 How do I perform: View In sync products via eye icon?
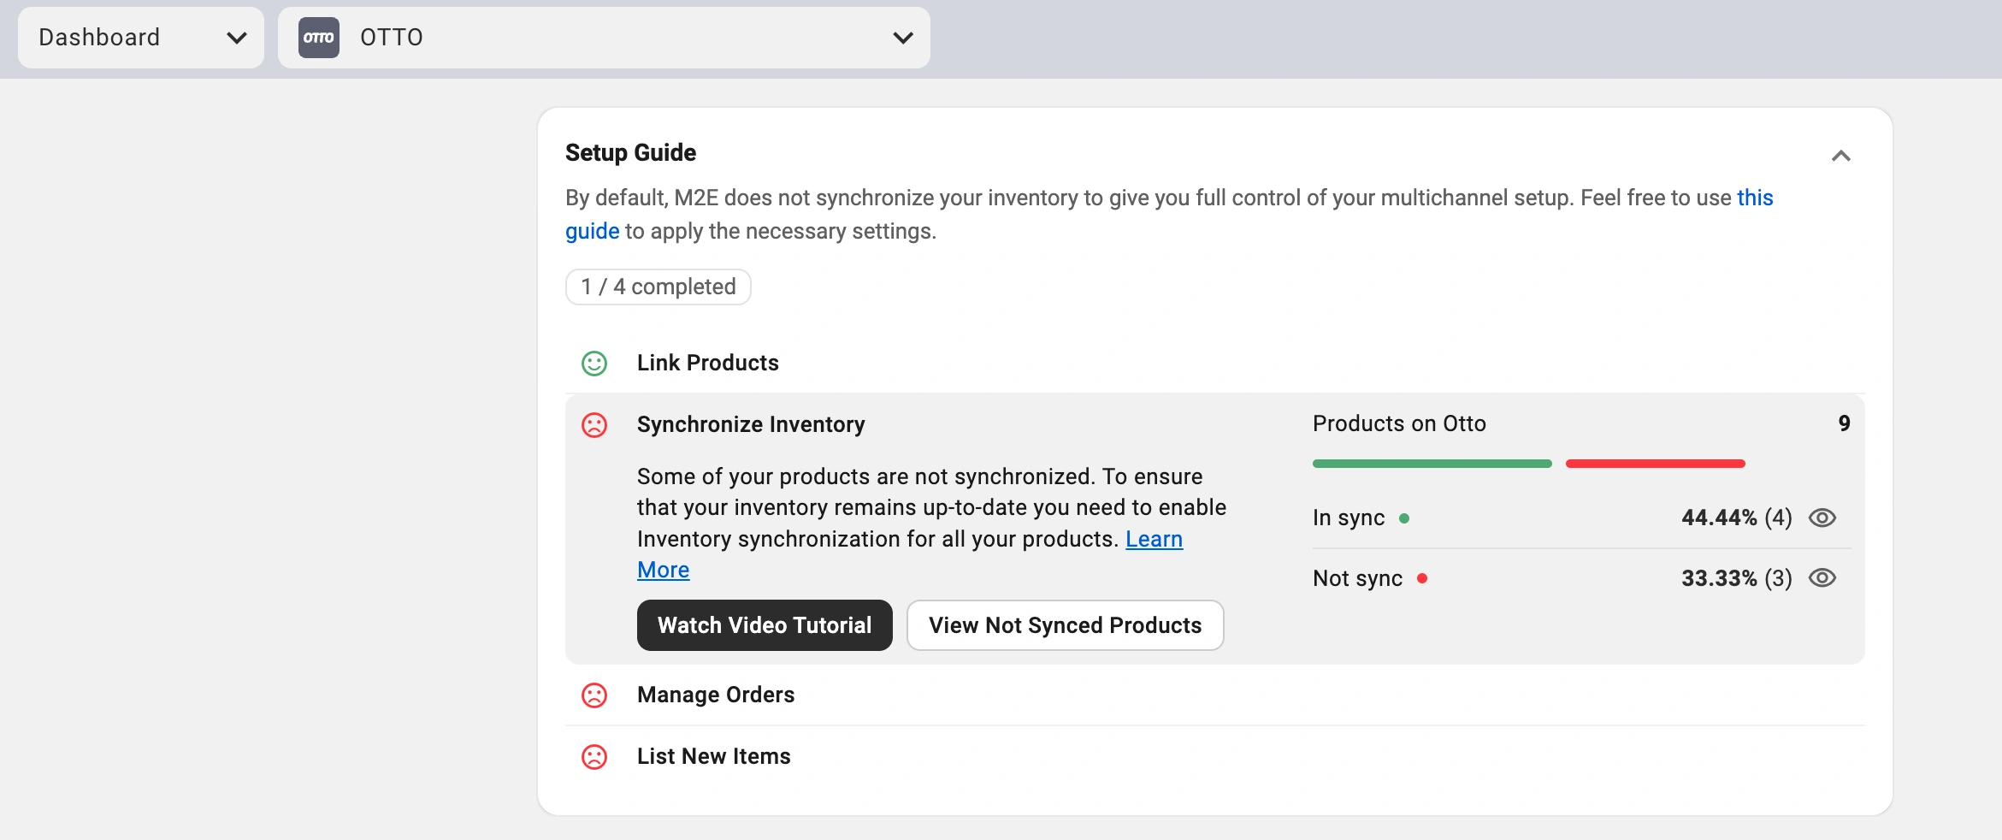click(x=1822, y=518)
